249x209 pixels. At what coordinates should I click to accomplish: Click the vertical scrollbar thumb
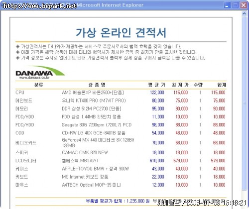(x=244, y=104)
